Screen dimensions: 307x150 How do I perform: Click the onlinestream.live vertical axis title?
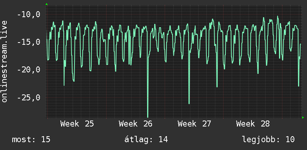click(4, 61)
